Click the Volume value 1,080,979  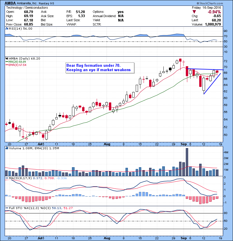(213, 24)
